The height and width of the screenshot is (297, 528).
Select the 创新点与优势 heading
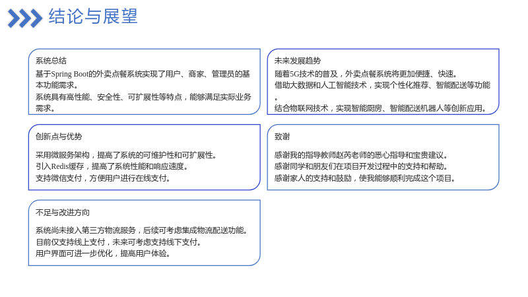coord(59,137)
